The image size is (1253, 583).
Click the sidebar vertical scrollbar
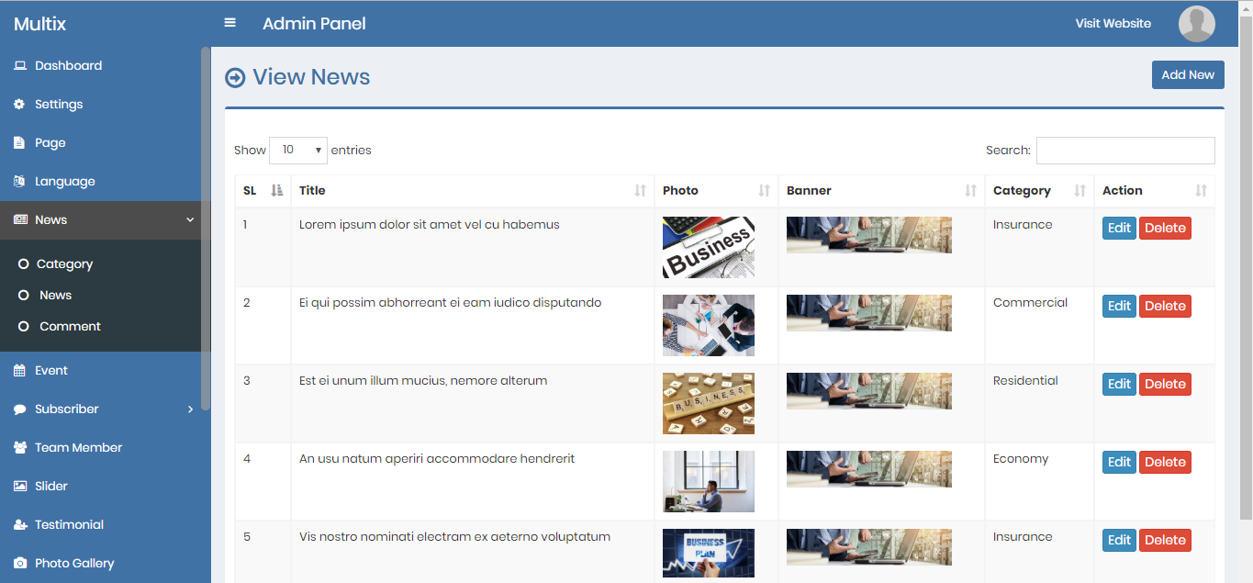click(x=206, y=230)
